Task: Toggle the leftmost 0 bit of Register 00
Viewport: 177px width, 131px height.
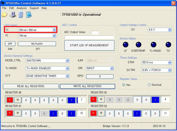Action: tap(26, 100)
